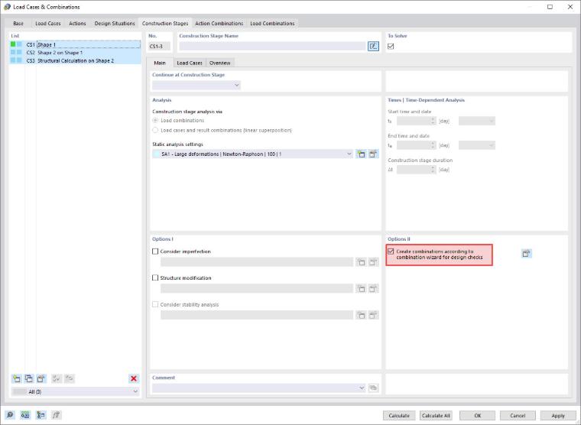Open combination wizard edit icon in Options II

click(x=526, y=254)
